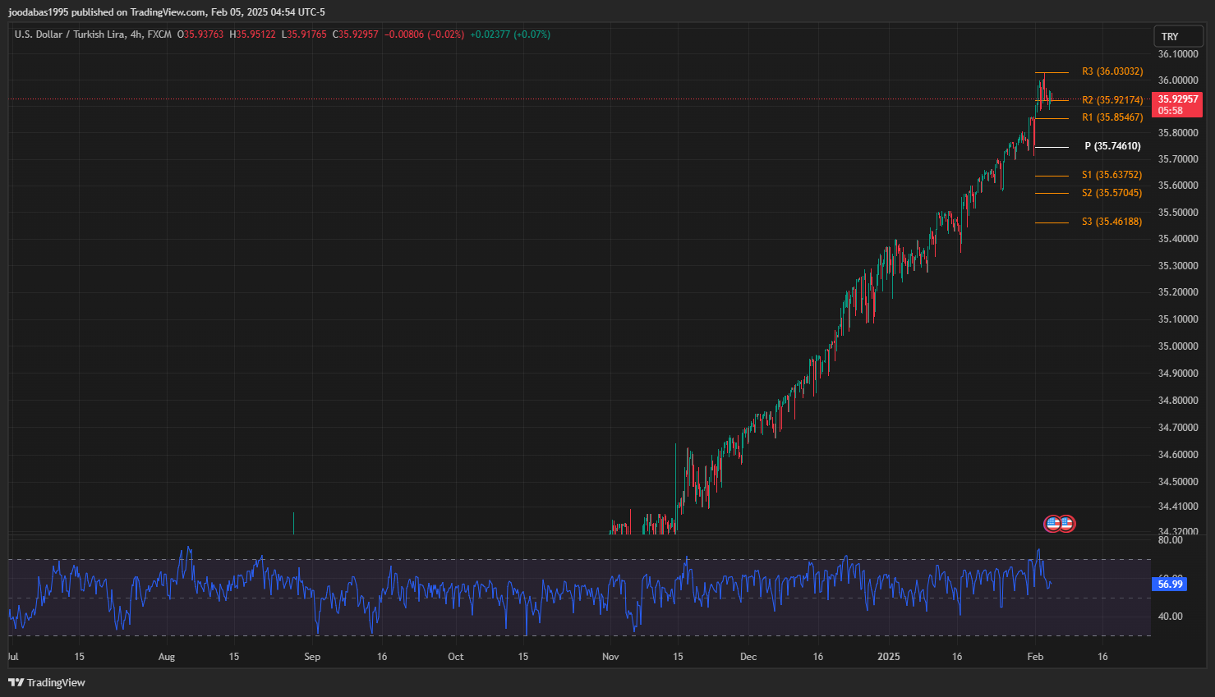This screenshot has width=1215, height=697.
Task: Click the Aug label on time axis
Action: point(167,657)
